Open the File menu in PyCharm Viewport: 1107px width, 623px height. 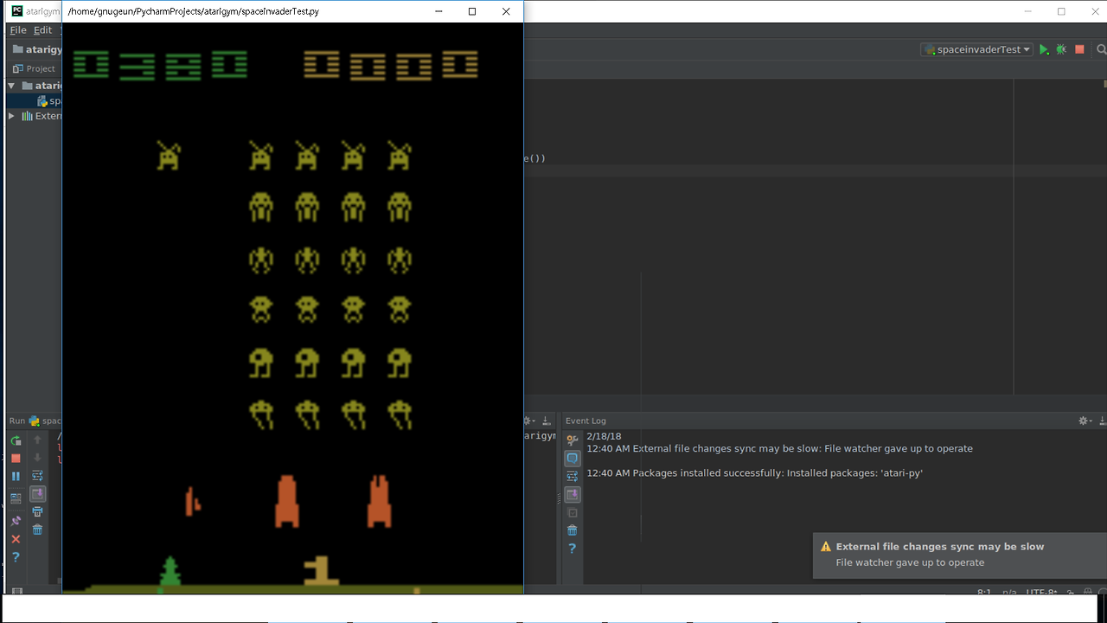tap(18, 30)
